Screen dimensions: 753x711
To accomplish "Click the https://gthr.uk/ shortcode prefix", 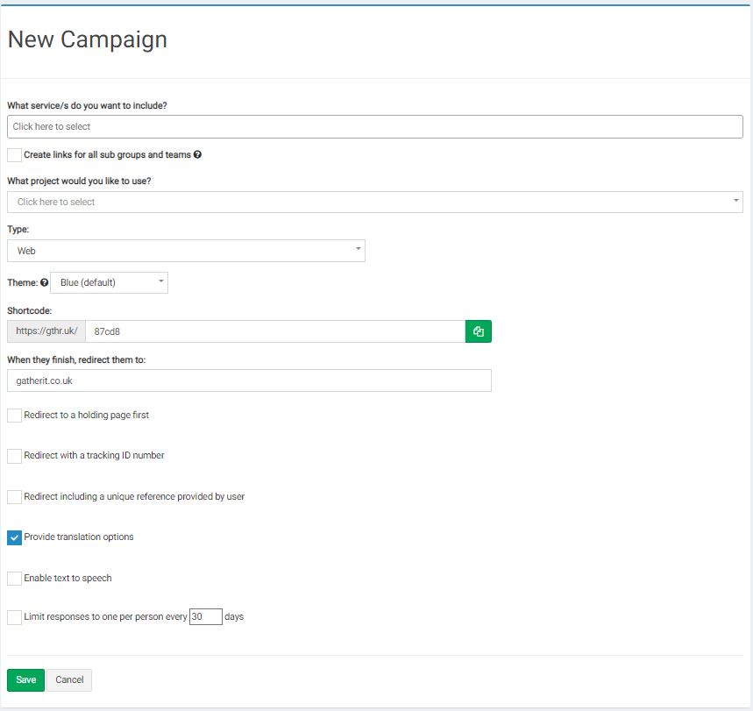I will coord(46,331).
